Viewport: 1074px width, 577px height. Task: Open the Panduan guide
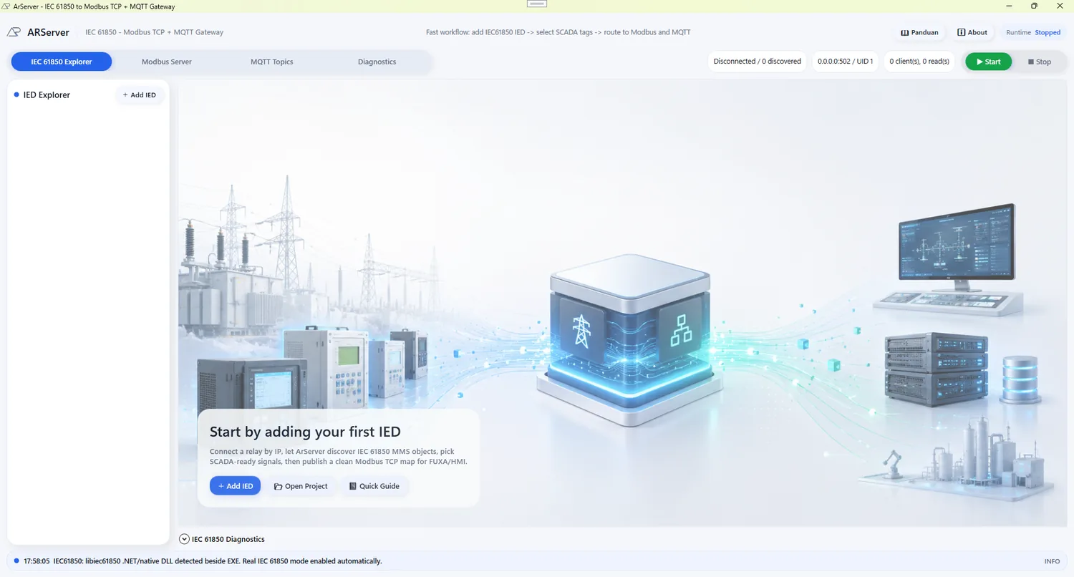coord(920,32)
